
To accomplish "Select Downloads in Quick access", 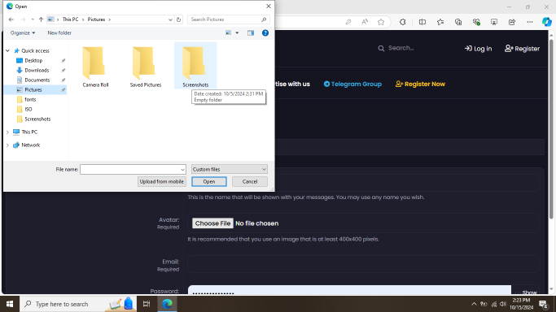I will point(37,71).
